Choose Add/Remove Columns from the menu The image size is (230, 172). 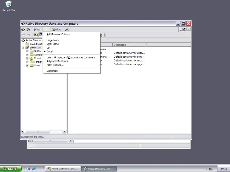pyautogui.click(x=59, y=34)
